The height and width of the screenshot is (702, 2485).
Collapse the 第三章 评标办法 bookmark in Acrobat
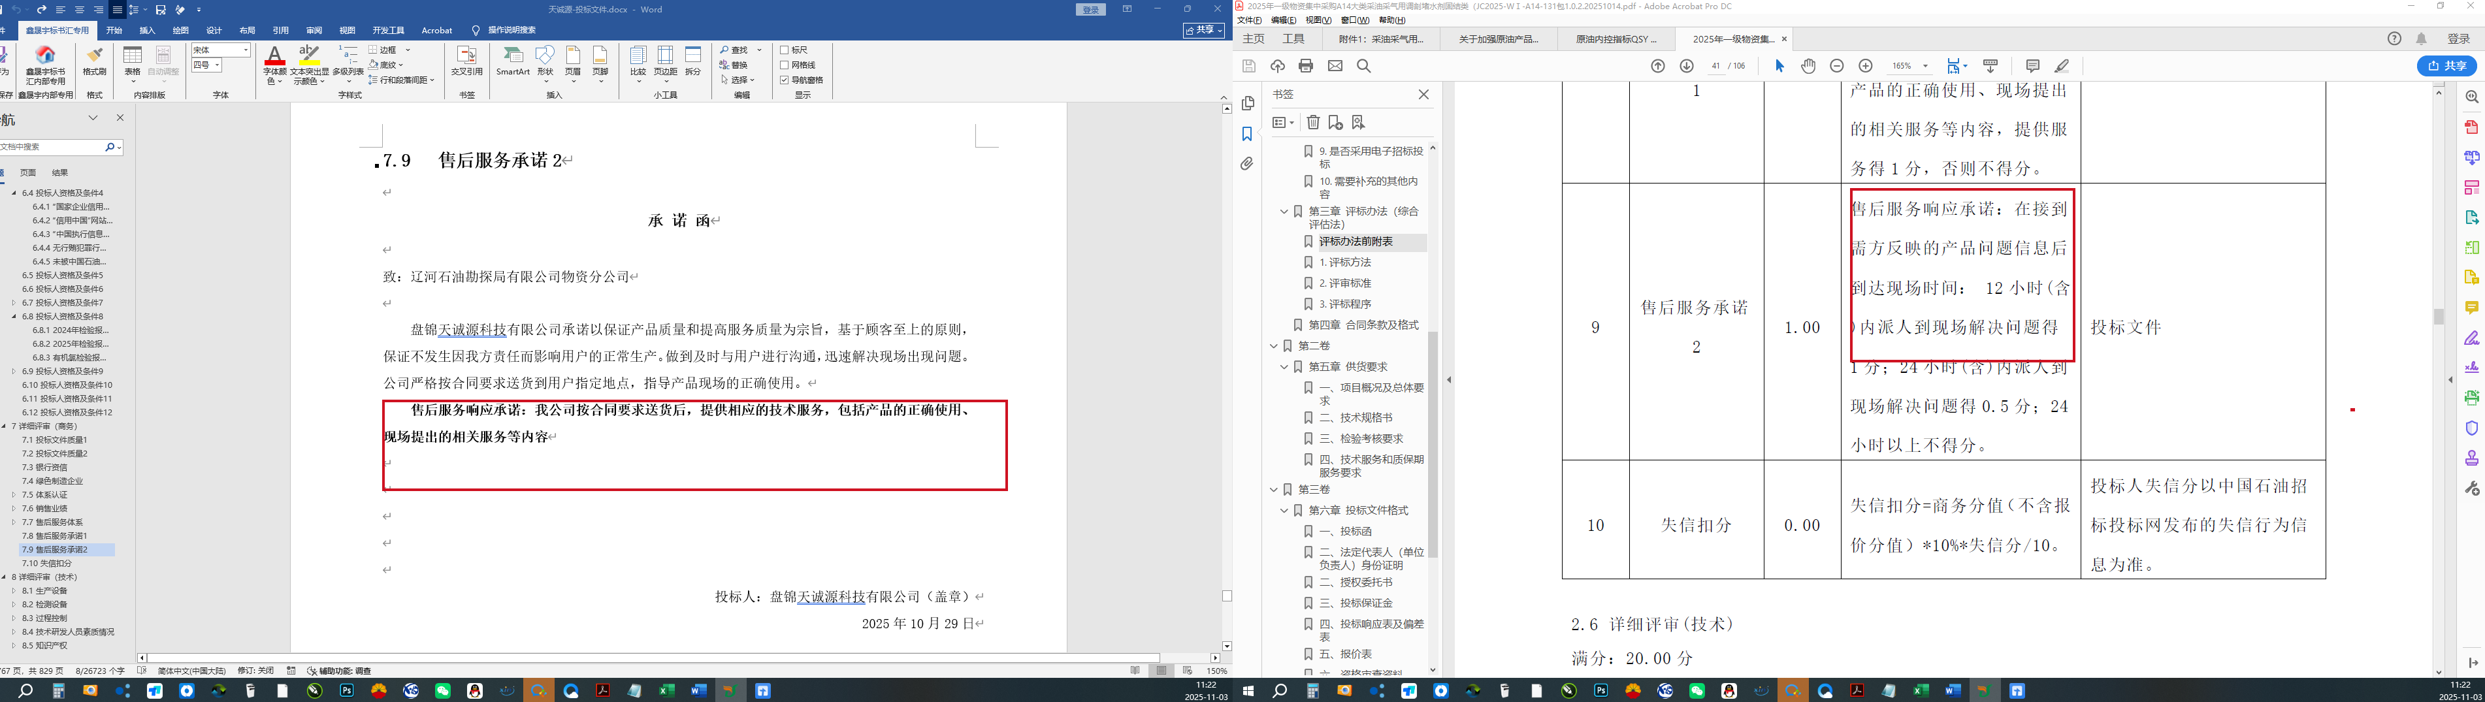(x=1284, y=211)
